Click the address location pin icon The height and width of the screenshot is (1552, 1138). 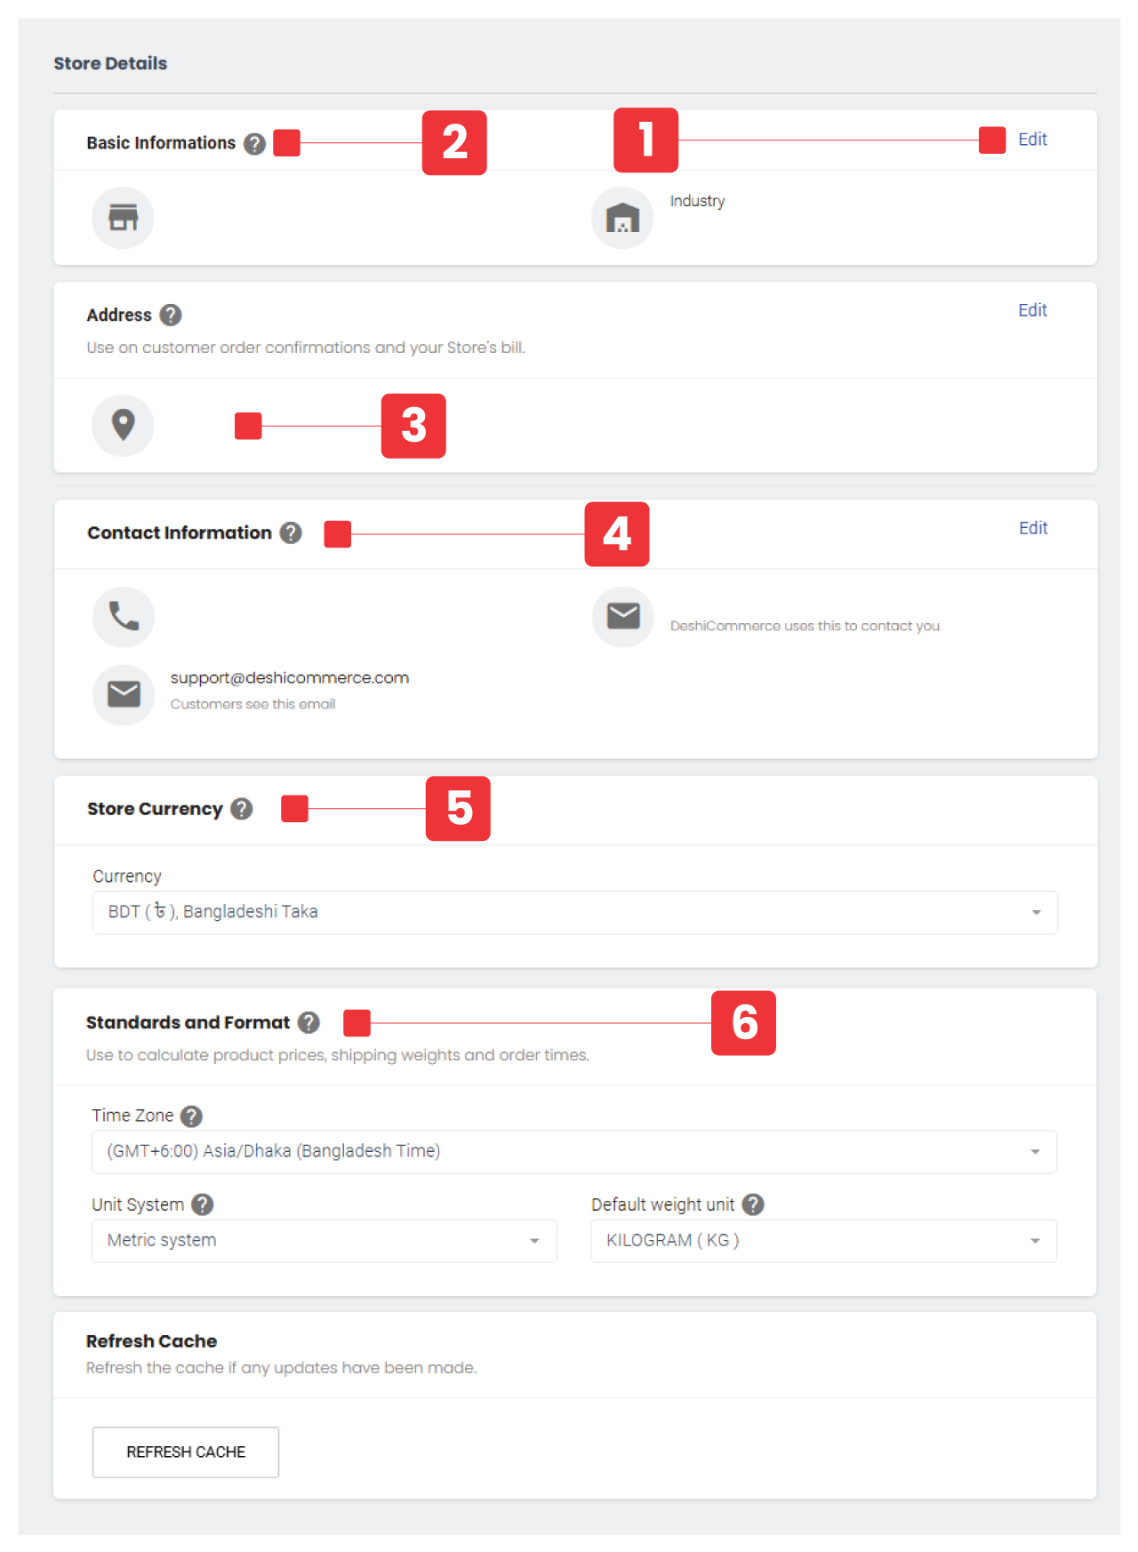coord(123,425)
